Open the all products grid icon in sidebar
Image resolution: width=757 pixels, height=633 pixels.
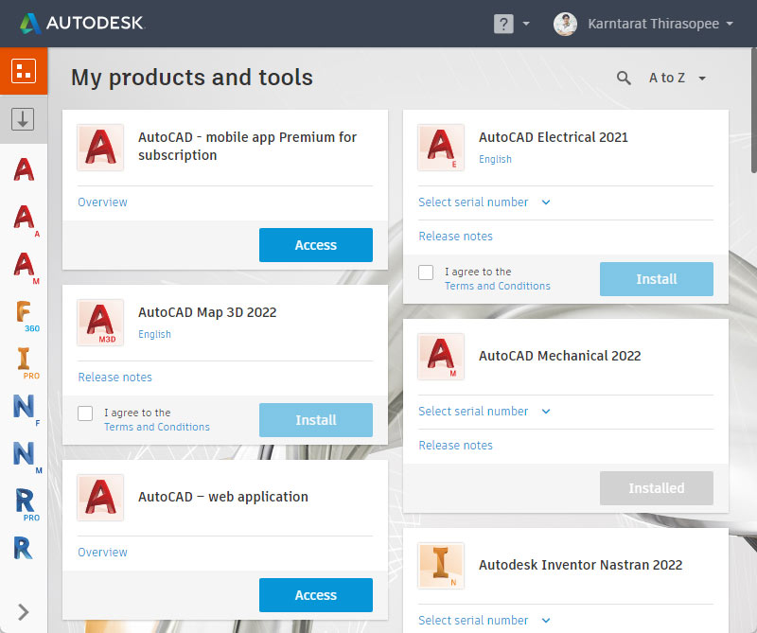24,71
